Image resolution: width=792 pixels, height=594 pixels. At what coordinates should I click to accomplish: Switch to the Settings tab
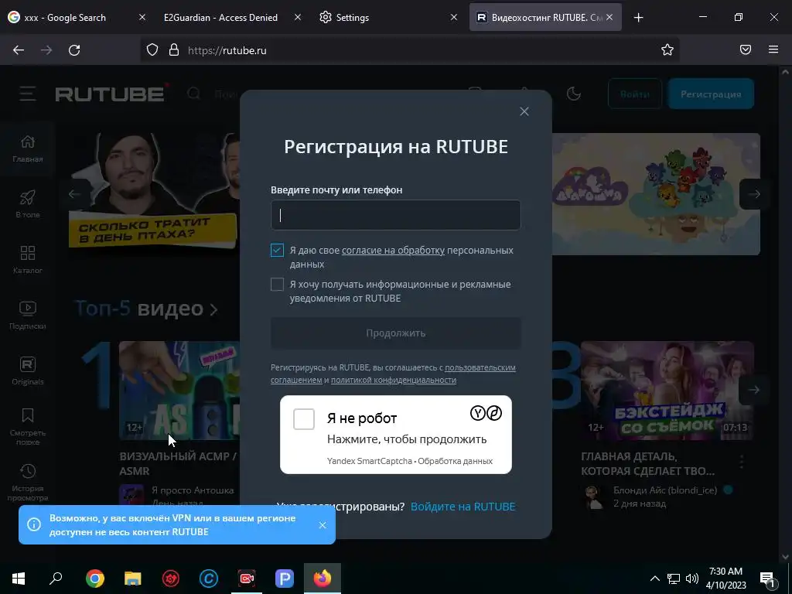[353, 17]
